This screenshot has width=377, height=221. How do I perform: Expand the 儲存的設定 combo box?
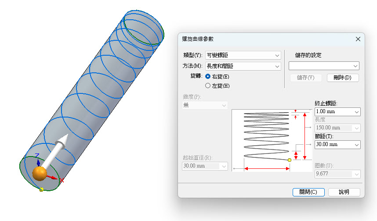point(324,66)
